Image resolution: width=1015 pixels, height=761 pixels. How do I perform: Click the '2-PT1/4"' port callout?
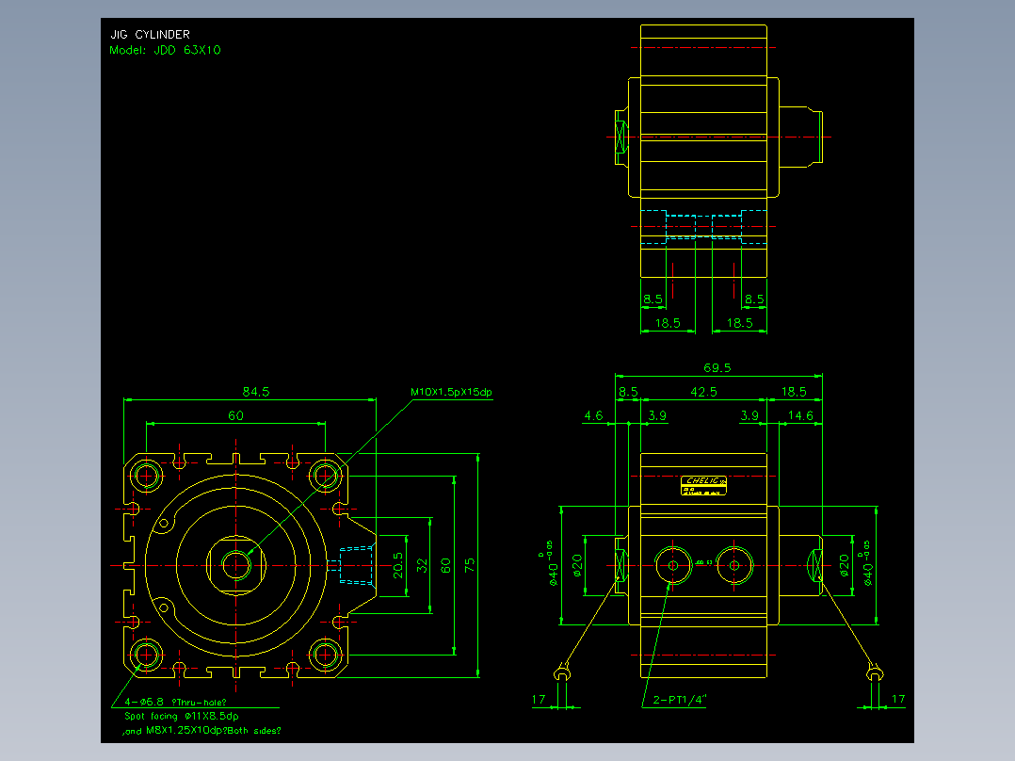coord(680,700)
